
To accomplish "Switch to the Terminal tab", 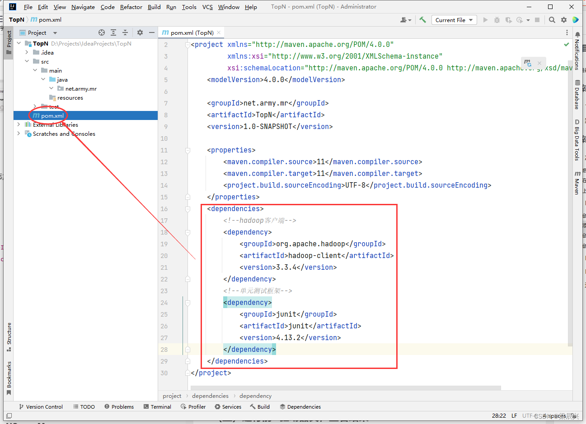I will (157, 406).
